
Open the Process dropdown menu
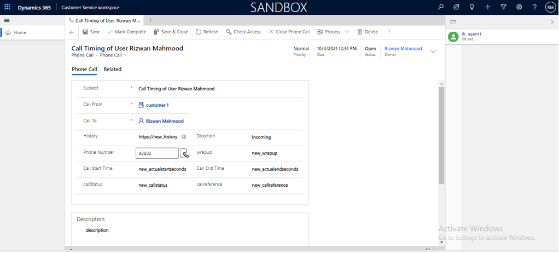point(333,32)
